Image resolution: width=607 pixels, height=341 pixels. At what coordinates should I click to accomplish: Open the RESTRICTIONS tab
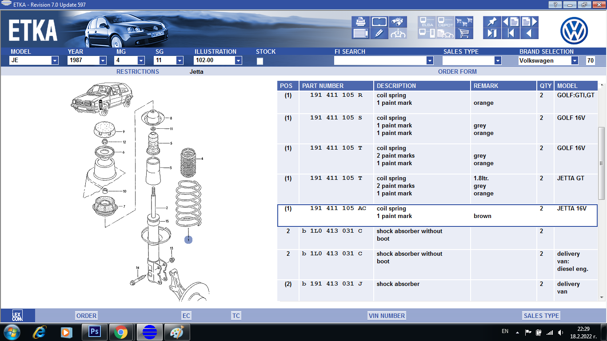[137, 71]
